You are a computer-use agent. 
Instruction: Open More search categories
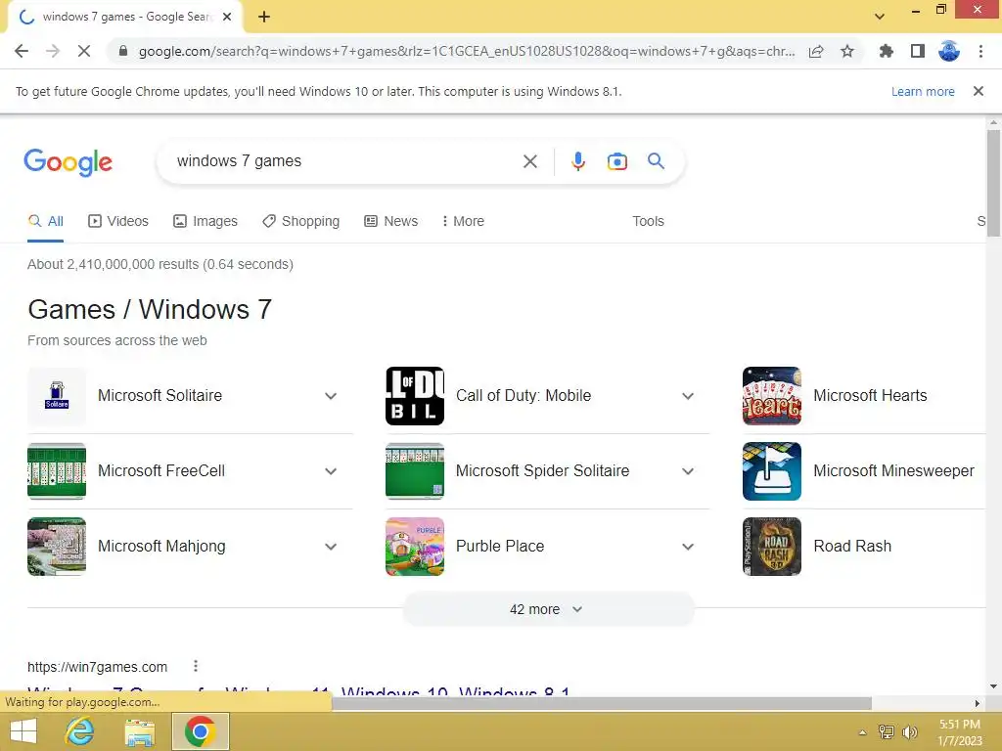pos(463,222)
